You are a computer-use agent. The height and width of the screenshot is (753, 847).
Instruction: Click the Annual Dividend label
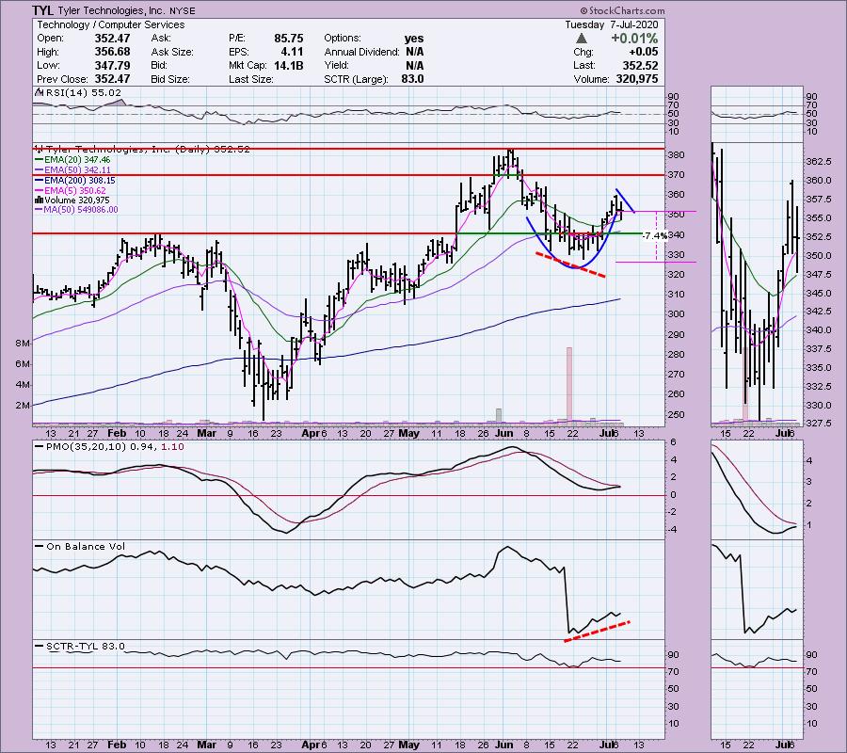(x=361, y=52)
